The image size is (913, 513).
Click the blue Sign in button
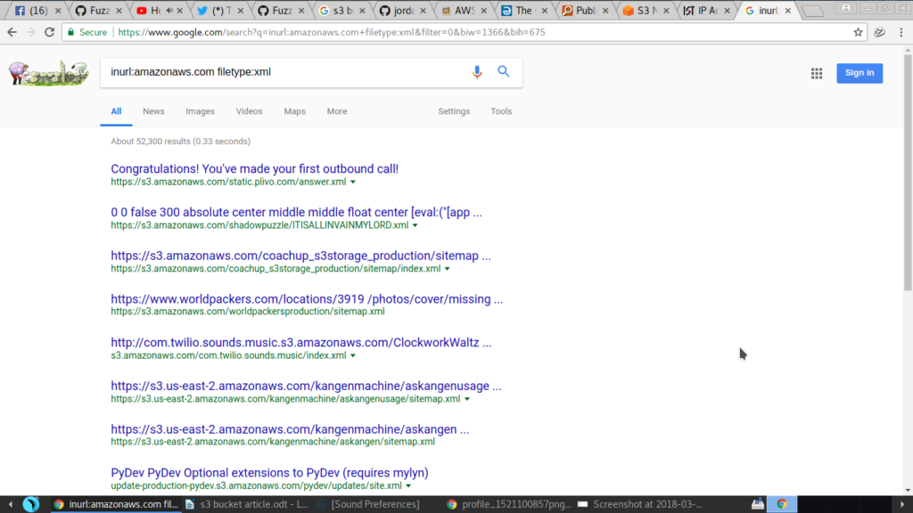coord(859,73)
